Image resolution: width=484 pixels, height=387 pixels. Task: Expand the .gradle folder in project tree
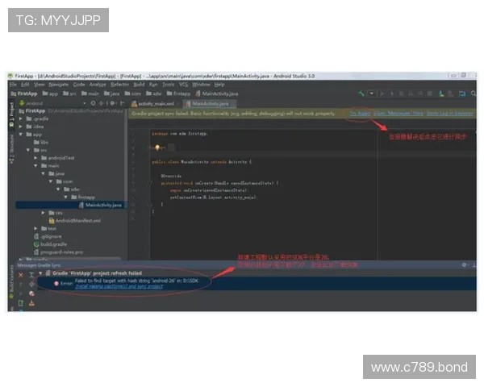pyautogui.click(x=21, y=119)
